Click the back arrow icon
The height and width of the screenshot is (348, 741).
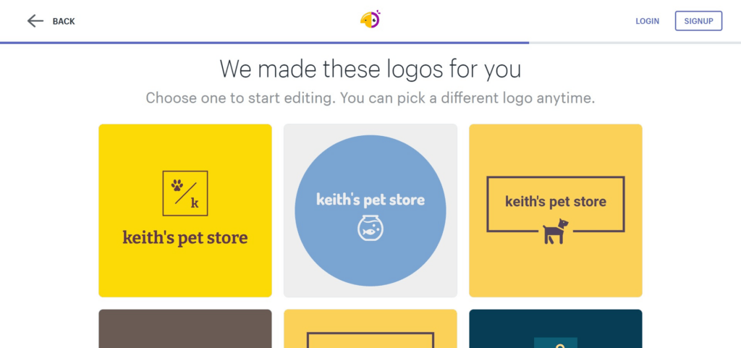tap(35, 21)
